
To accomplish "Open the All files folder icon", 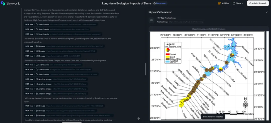I will (219, 3).
